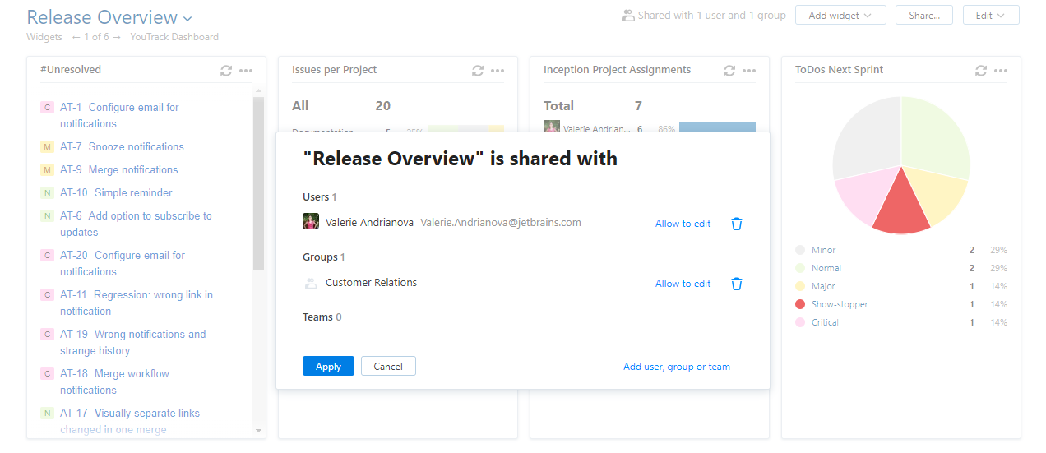Open the Shared with 1 user and 1 group link

[x=712, y=15]
